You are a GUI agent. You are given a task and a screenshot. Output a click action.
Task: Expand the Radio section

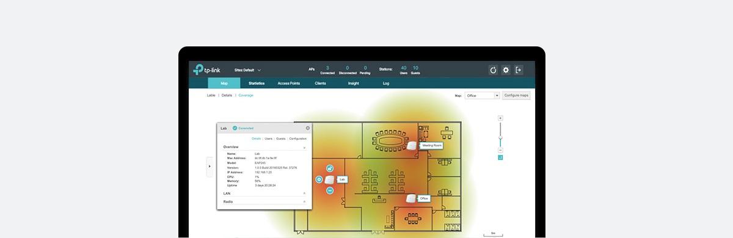point(264,201)
